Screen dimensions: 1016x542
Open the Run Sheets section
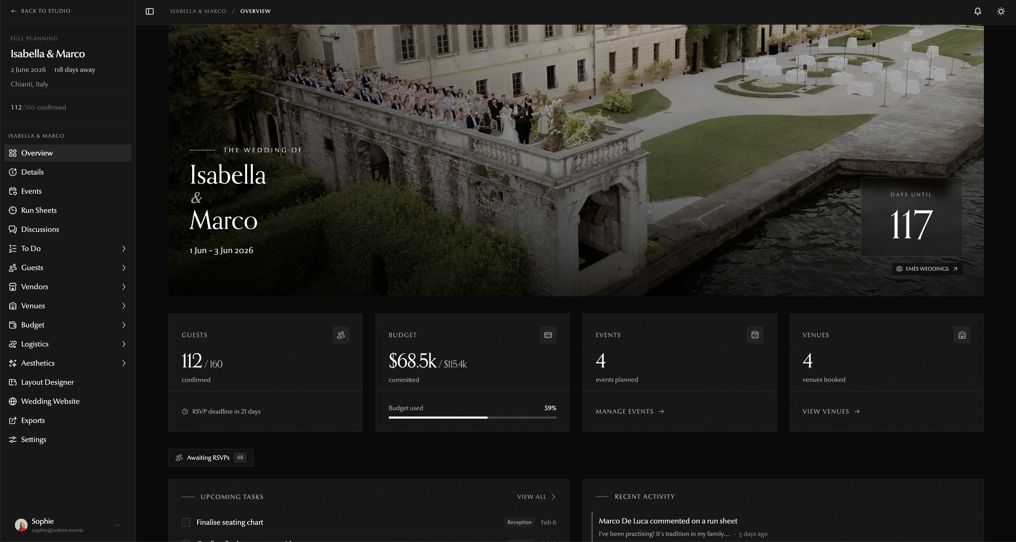click(39, 210)
